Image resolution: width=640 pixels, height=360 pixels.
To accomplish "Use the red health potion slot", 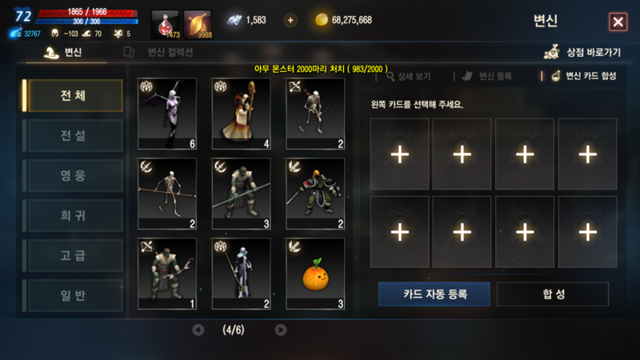I will pyautogui.click(x=166, y=25).
